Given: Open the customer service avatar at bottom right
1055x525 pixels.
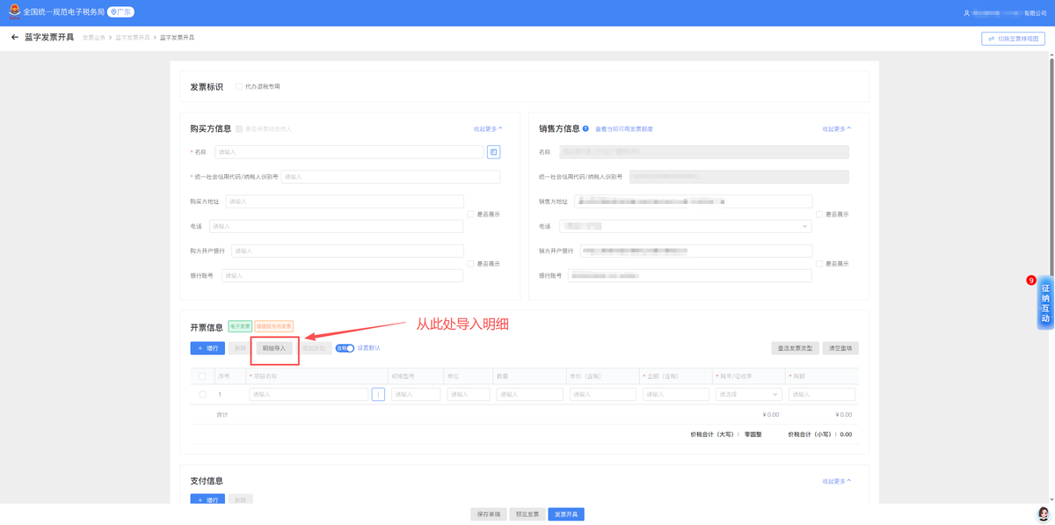Looking at the screenshot, I should point(1044,514).
